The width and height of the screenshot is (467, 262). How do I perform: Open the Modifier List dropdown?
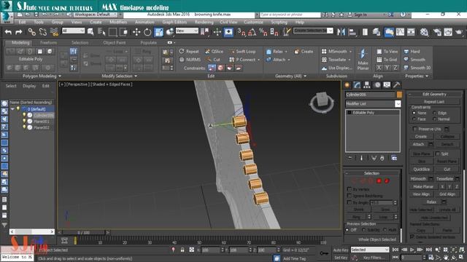(x=398, y=103)
